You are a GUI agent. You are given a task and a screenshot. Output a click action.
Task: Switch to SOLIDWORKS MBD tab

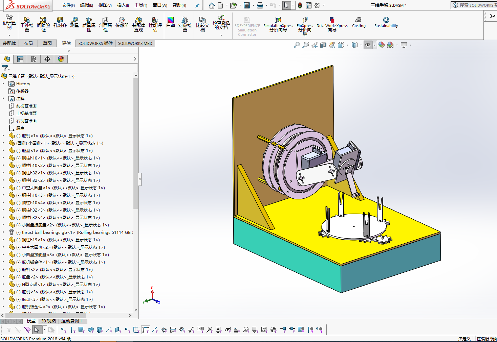point(135,43)
